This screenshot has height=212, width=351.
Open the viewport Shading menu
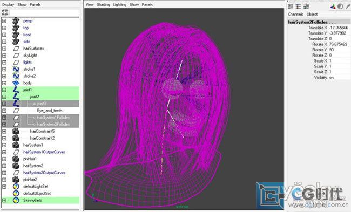(x=104, y=5)
